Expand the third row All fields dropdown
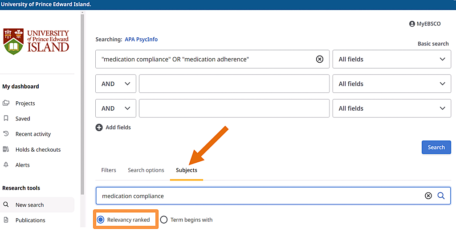This screenshot has height=232, width=456. click(x=391, y=108)
